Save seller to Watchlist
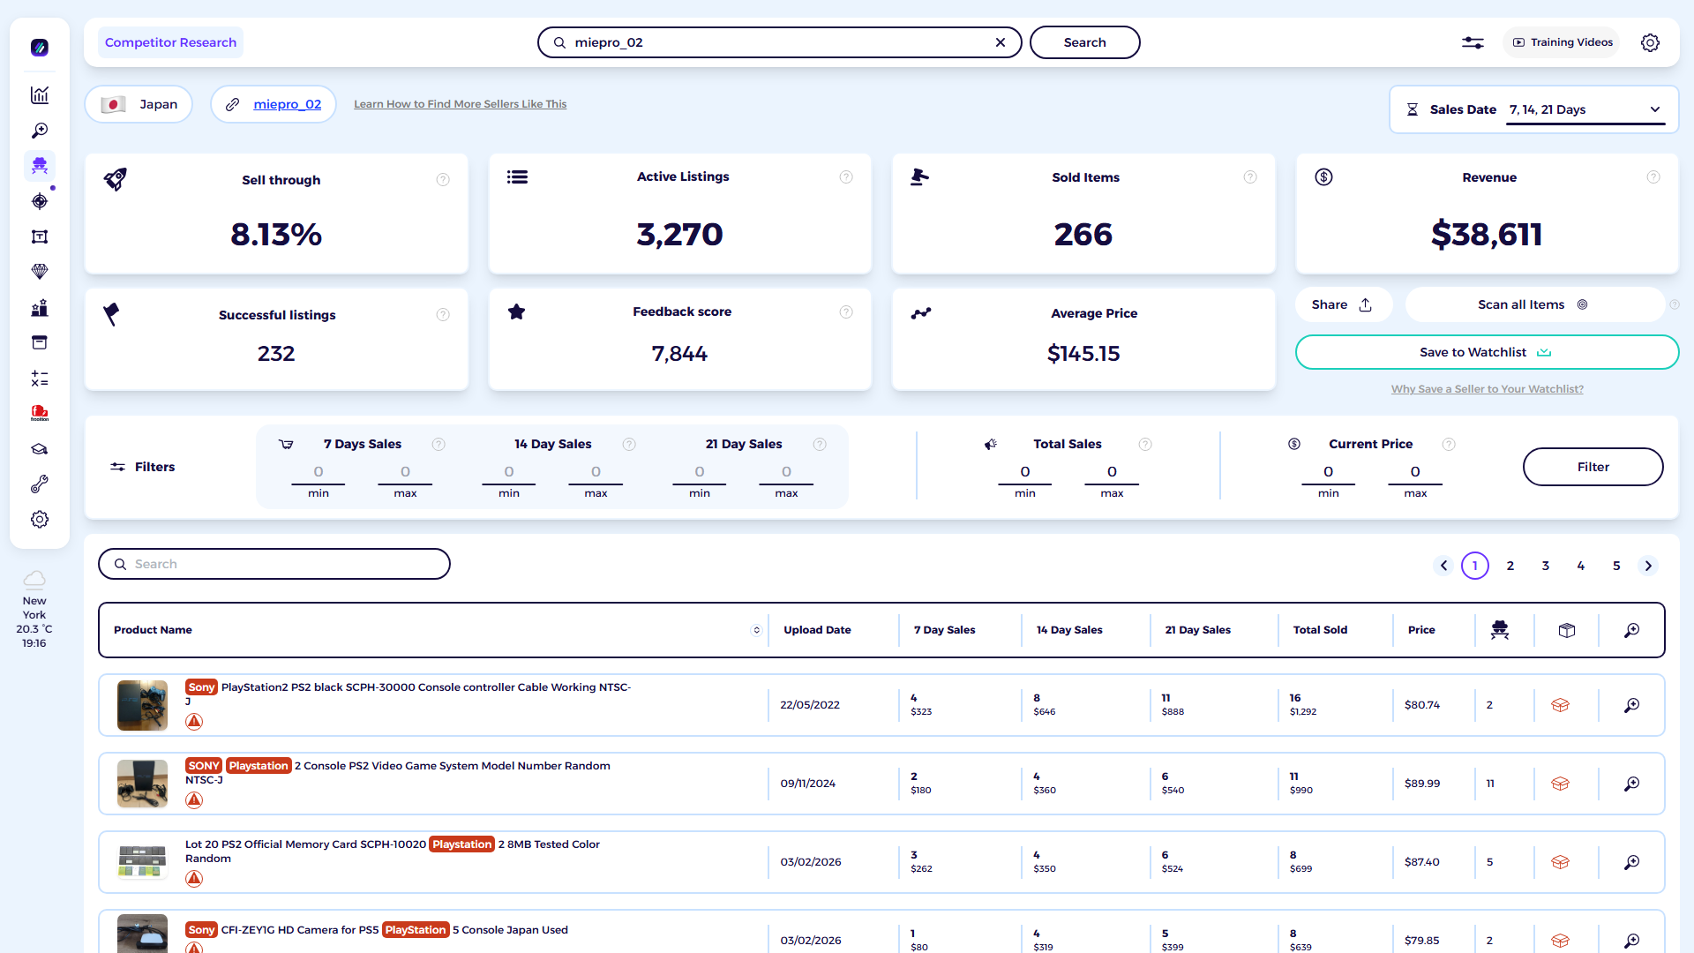 pos(1487,352)
